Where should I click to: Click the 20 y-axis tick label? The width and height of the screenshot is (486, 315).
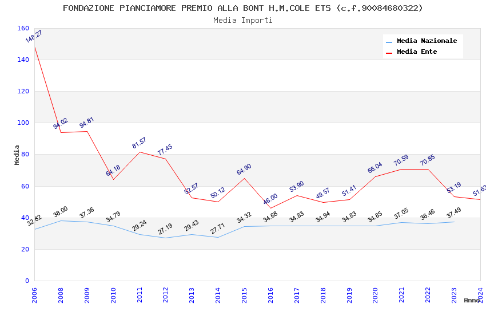[x=25, y=249]
